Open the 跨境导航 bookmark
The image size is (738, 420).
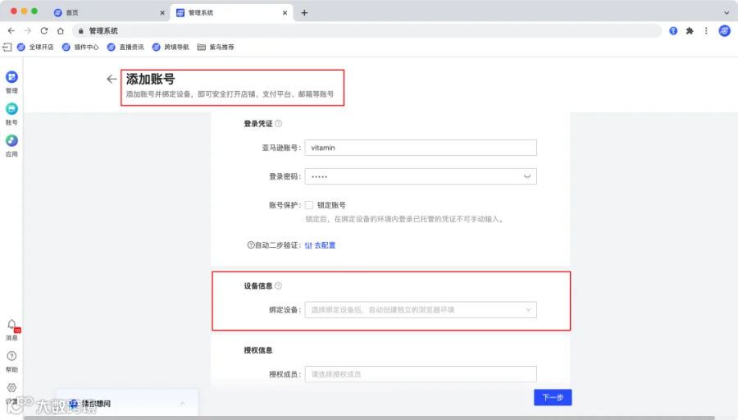(171, 47)
